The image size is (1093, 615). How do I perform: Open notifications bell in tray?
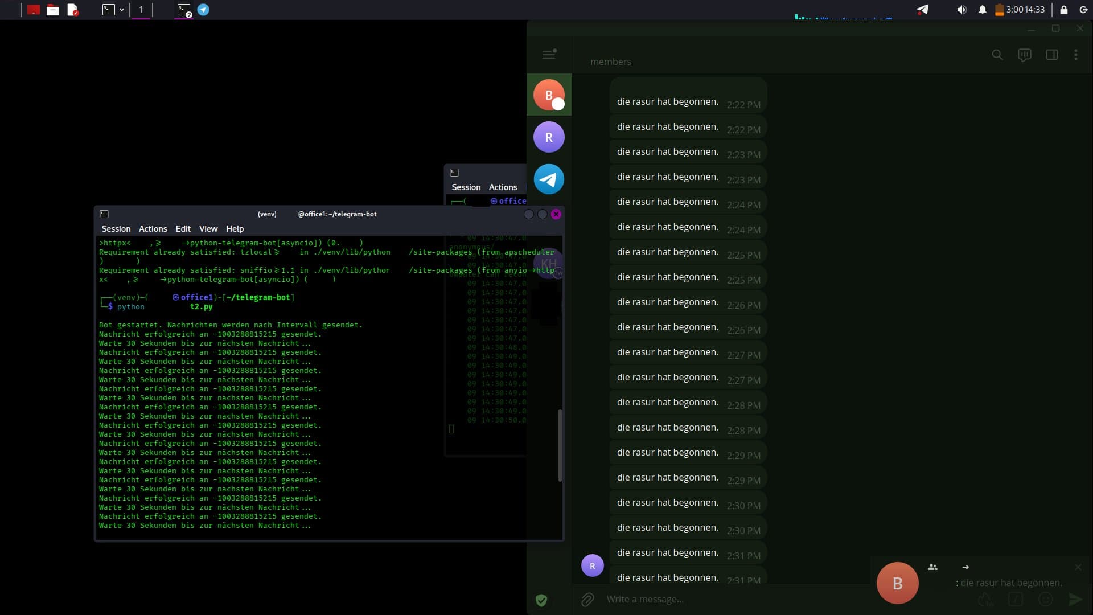coord(982,10)
